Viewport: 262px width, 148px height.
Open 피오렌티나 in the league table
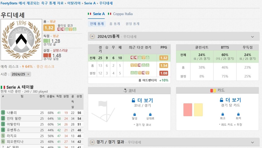click(15, 142)
